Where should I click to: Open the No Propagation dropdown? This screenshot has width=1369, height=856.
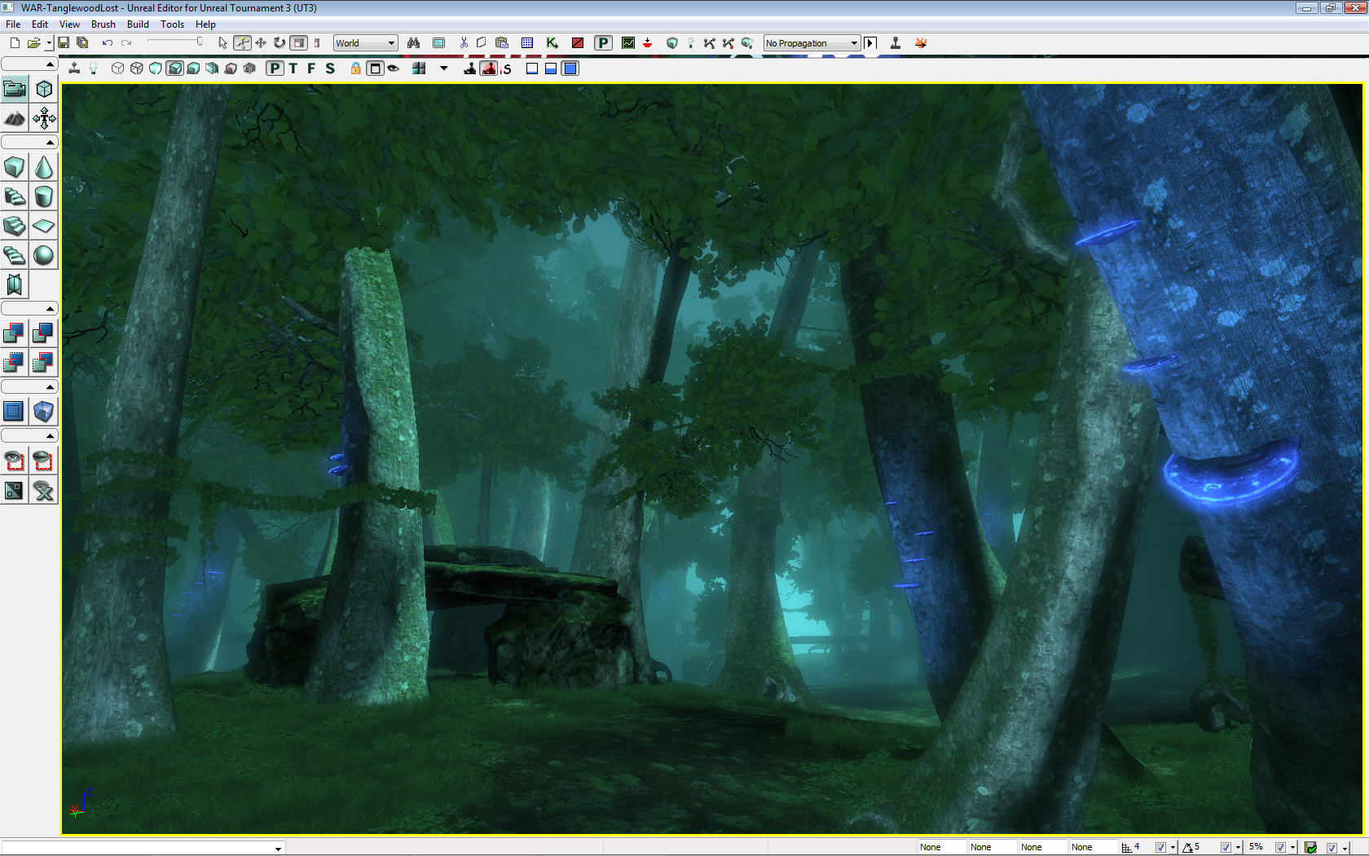[x=812, y=43]
